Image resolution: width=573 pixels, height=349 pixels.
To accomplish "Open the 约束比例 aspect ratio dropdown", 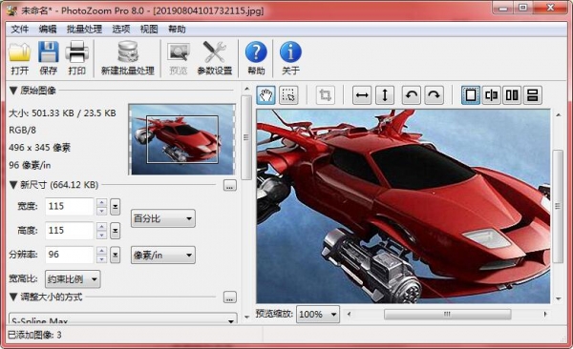I will [x=73, y=279].
